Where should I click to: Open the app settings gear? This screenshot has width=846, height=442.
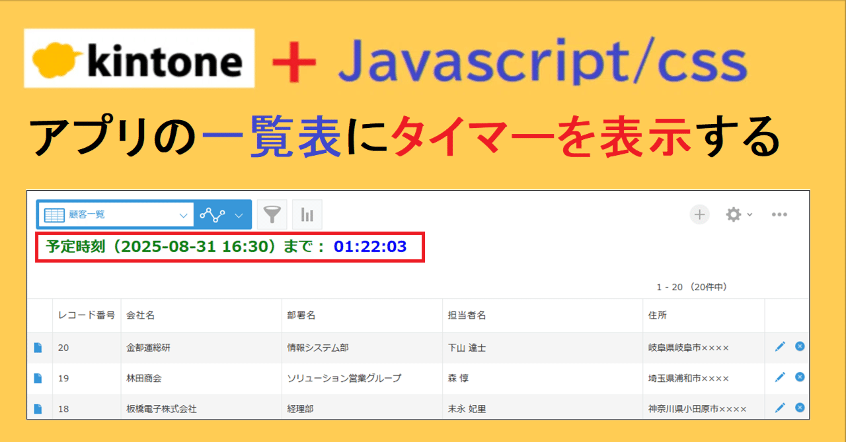[x=734, y=214]
